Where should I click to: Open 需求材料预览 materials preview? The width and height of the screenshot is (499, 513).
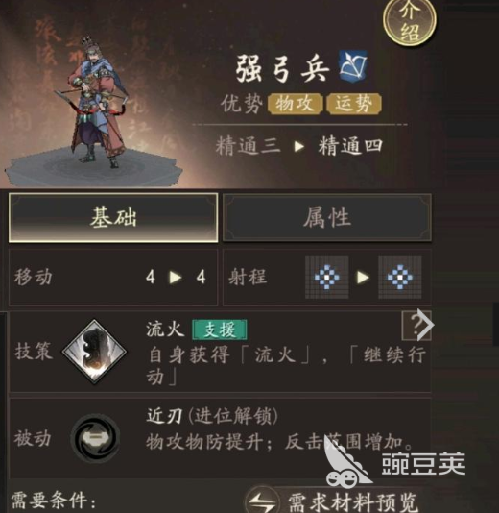tap(353, 501)
